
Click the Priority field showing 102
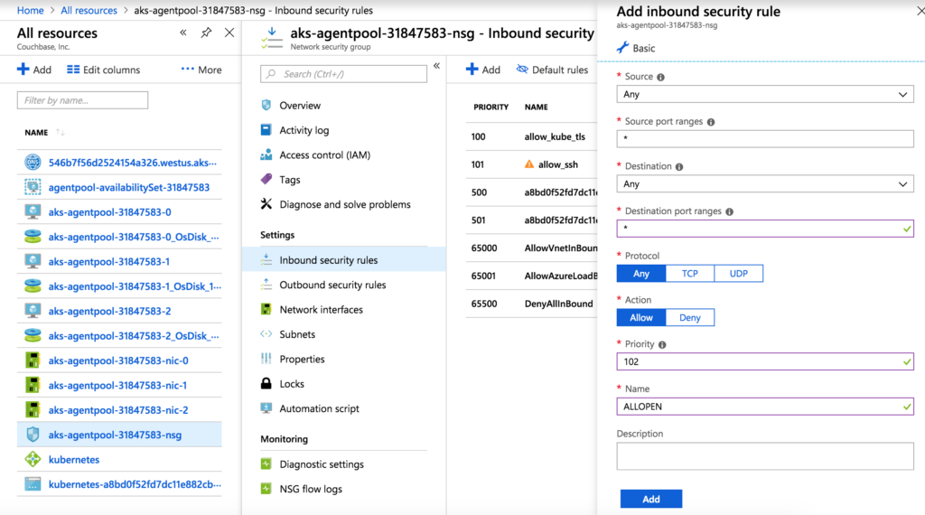pyautogui.click(x=765, y=361)
